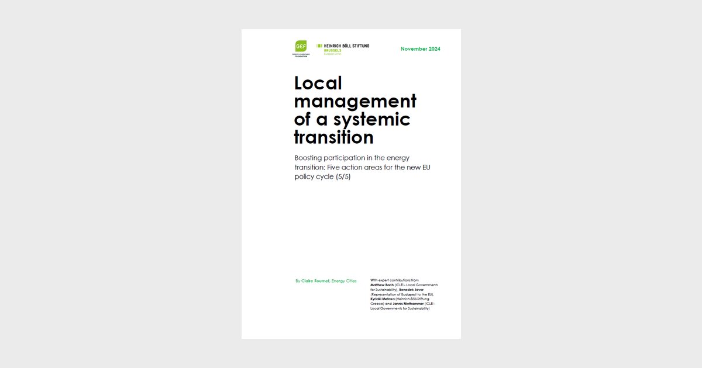
Task: Click contributor Kyriaki Metaxa
Action: (383, 299)
